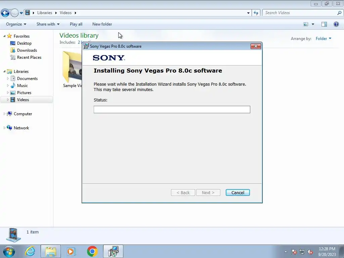Click the Videos library details pane icon
The width and height of the screenshot is (344, 258).
pos(13,235)
